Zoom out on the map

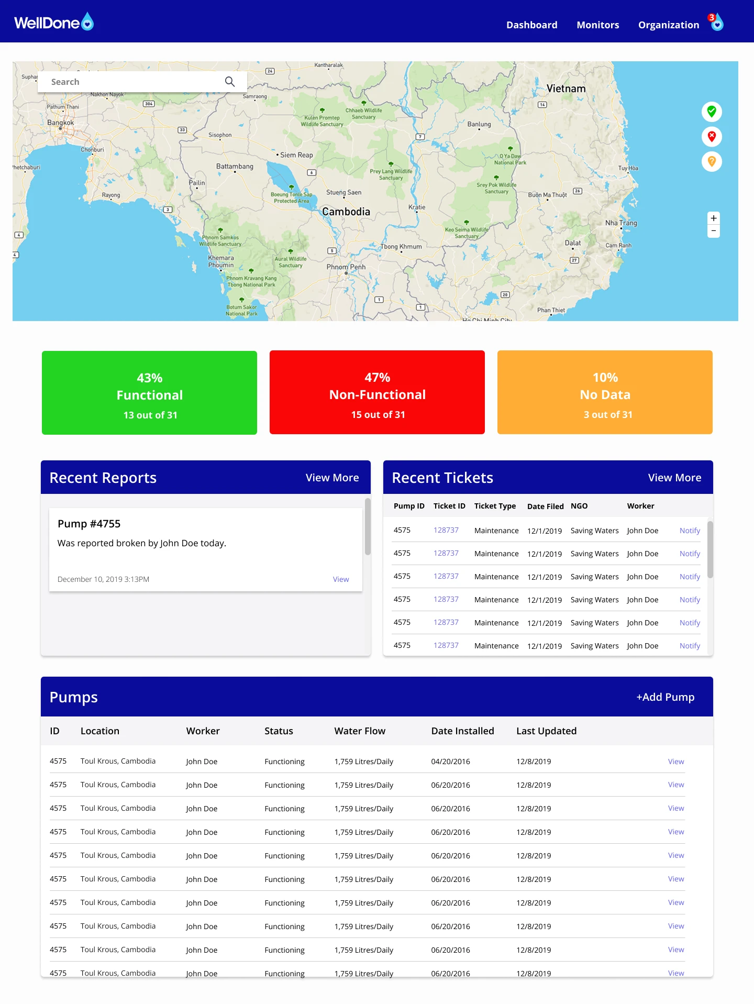click(714, 231)
